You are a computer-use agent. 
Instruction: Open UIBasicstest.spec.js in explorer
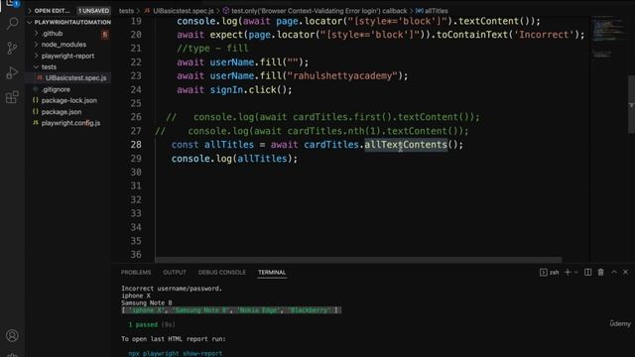coord(75,77)
